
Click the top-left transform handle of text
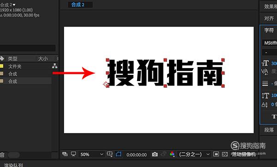click(x=108, y=60)
